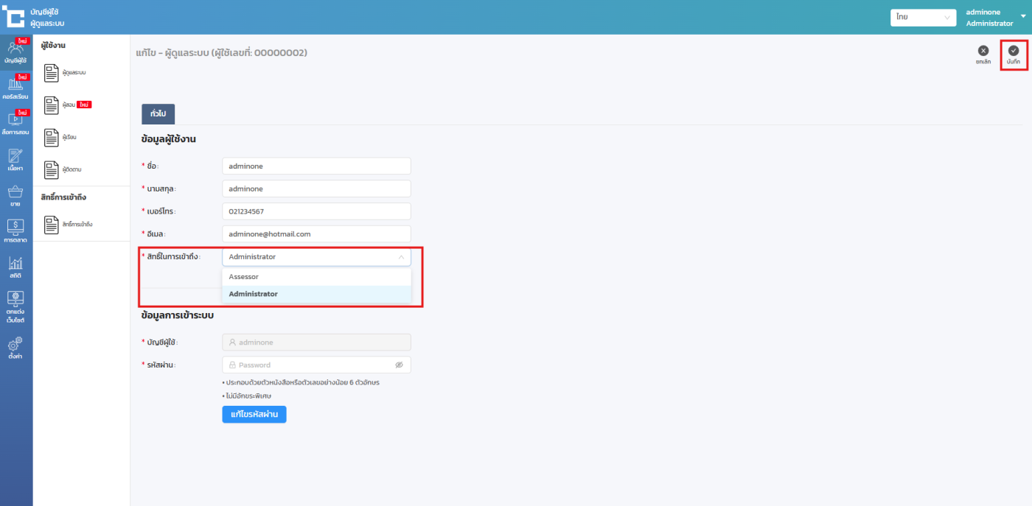
Task: Click the Save (บันทึก) checkmark icon
Action: (x=1014, y=52)
